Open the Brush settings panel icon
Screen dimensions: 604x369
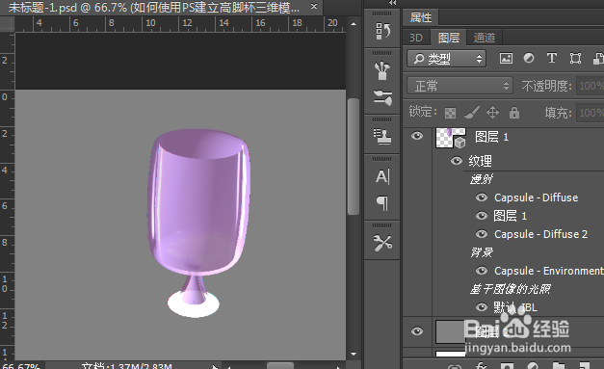(x=382, y=97)
